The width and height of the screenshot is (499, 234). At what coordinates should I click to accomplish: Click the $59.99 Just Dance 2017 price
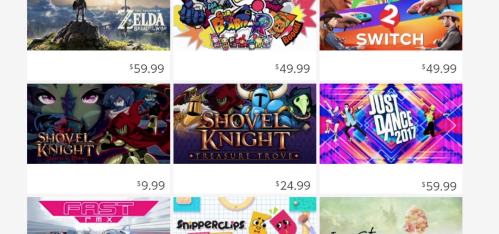pyautogui.click(x=439, y=186)
